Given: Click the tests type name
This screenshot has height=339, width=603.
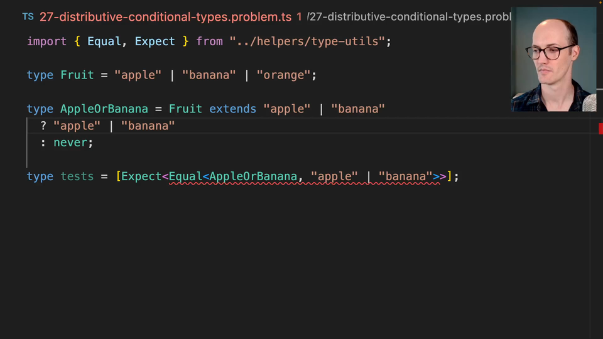Looking at the screenshot, I should pyautogui.click(x=77, y=177).
